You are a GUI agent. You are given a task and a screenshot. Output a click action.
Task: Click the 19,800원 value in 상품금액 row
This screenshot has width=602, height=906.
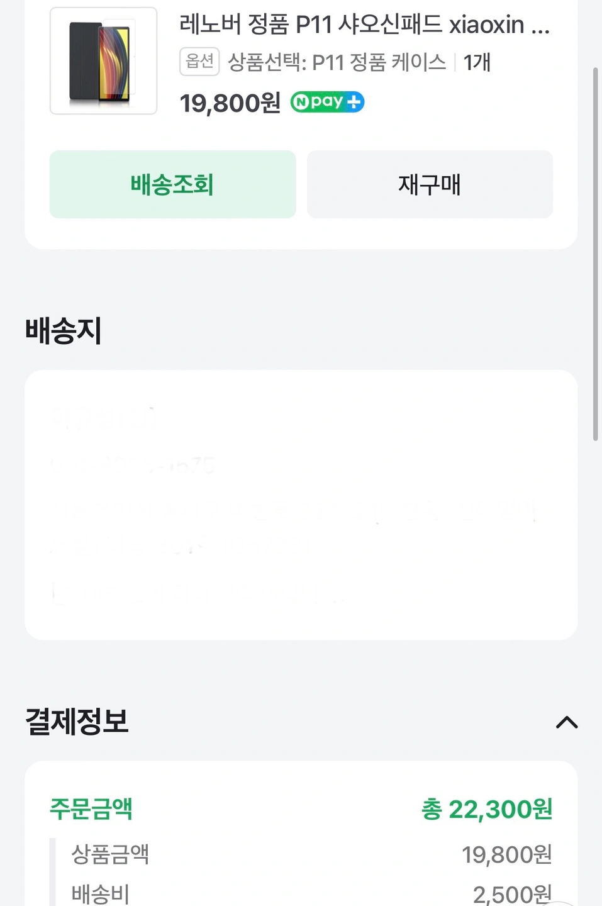[506, 854]
